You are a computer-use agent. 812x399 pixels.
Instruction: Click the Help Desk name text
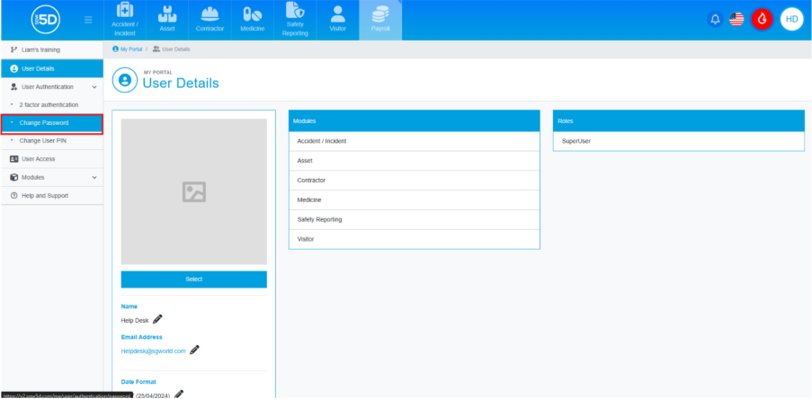point(135,321)
